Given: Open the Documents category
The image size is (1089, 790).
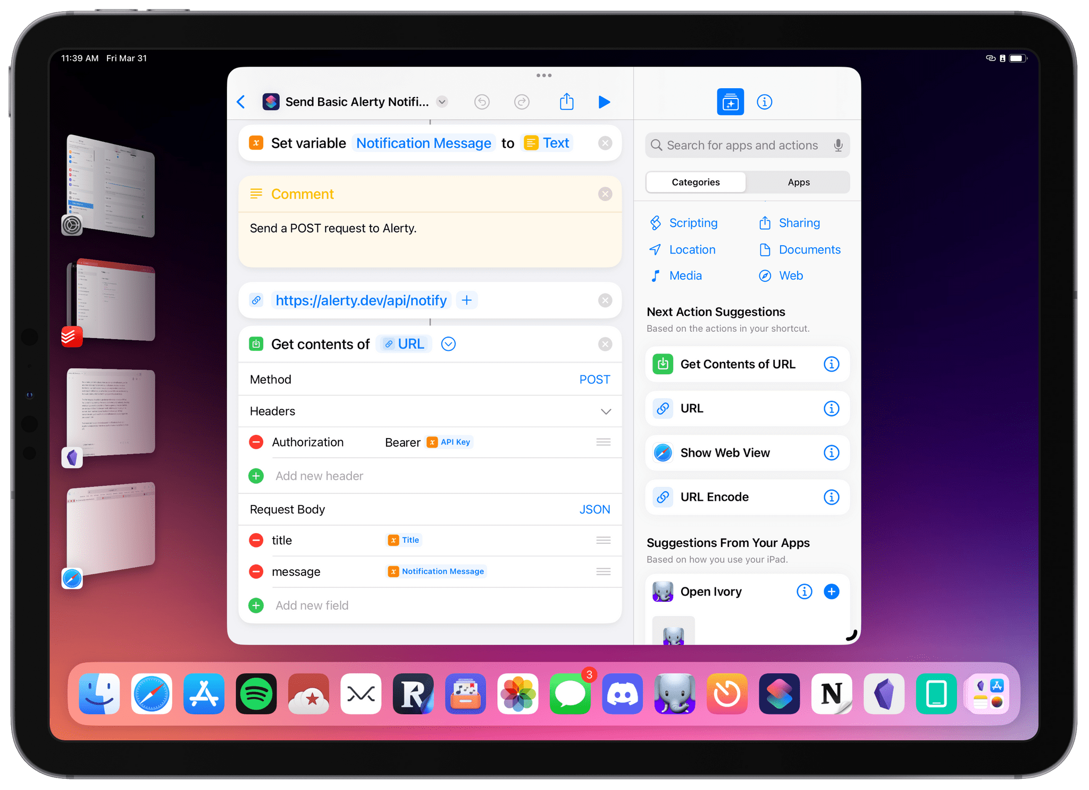Looking at the screenshot, I should click(x=799, y=249).
